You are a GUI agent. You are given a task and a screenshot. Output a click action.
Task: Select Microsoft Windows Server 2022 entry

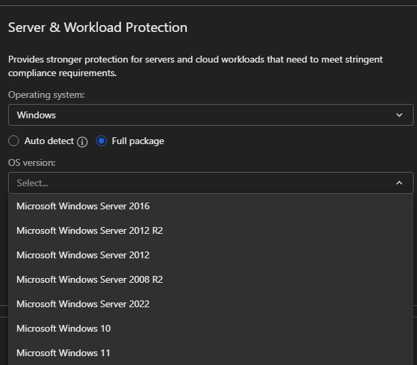point(83,304)
